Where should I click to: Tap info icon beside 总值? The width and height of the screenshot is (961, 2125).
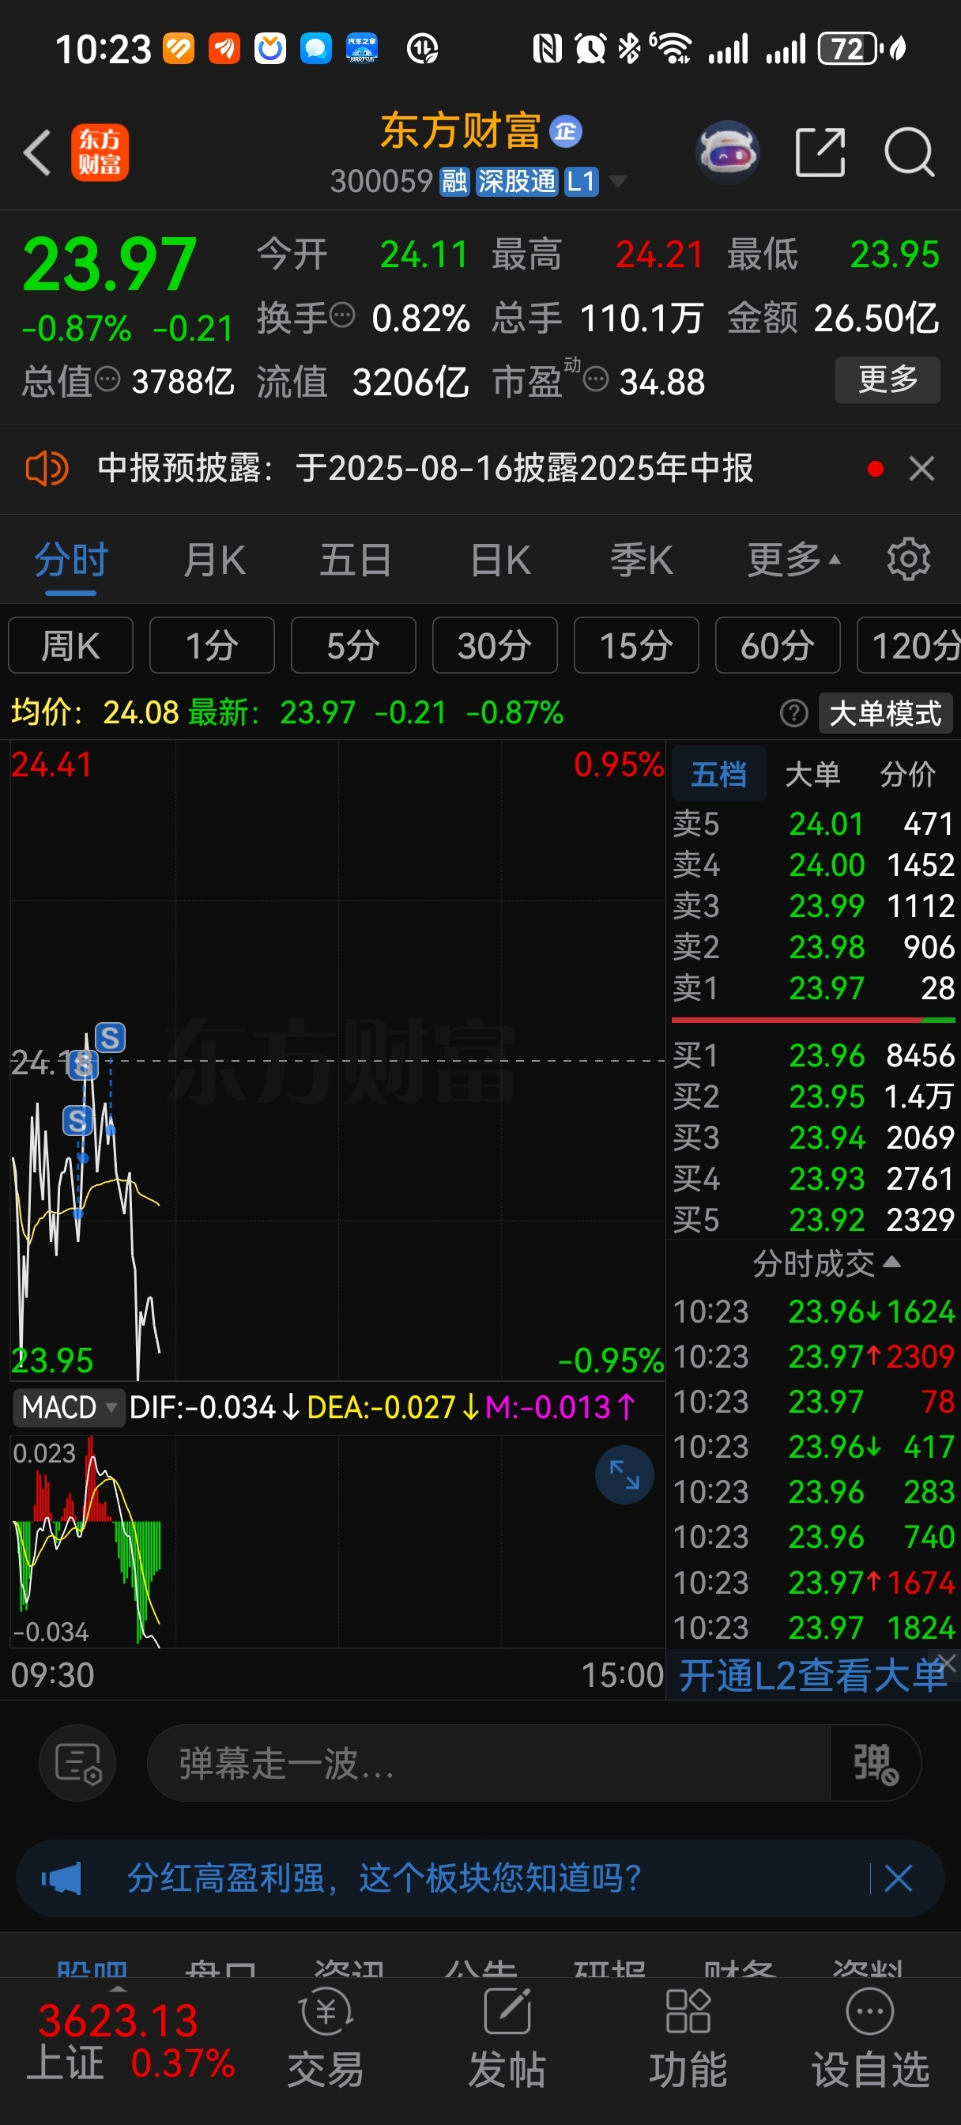tap(107, 379)
